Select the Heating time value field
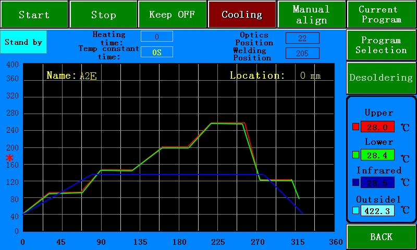Screen dimensions: 417x250 (x=157, y=36)
